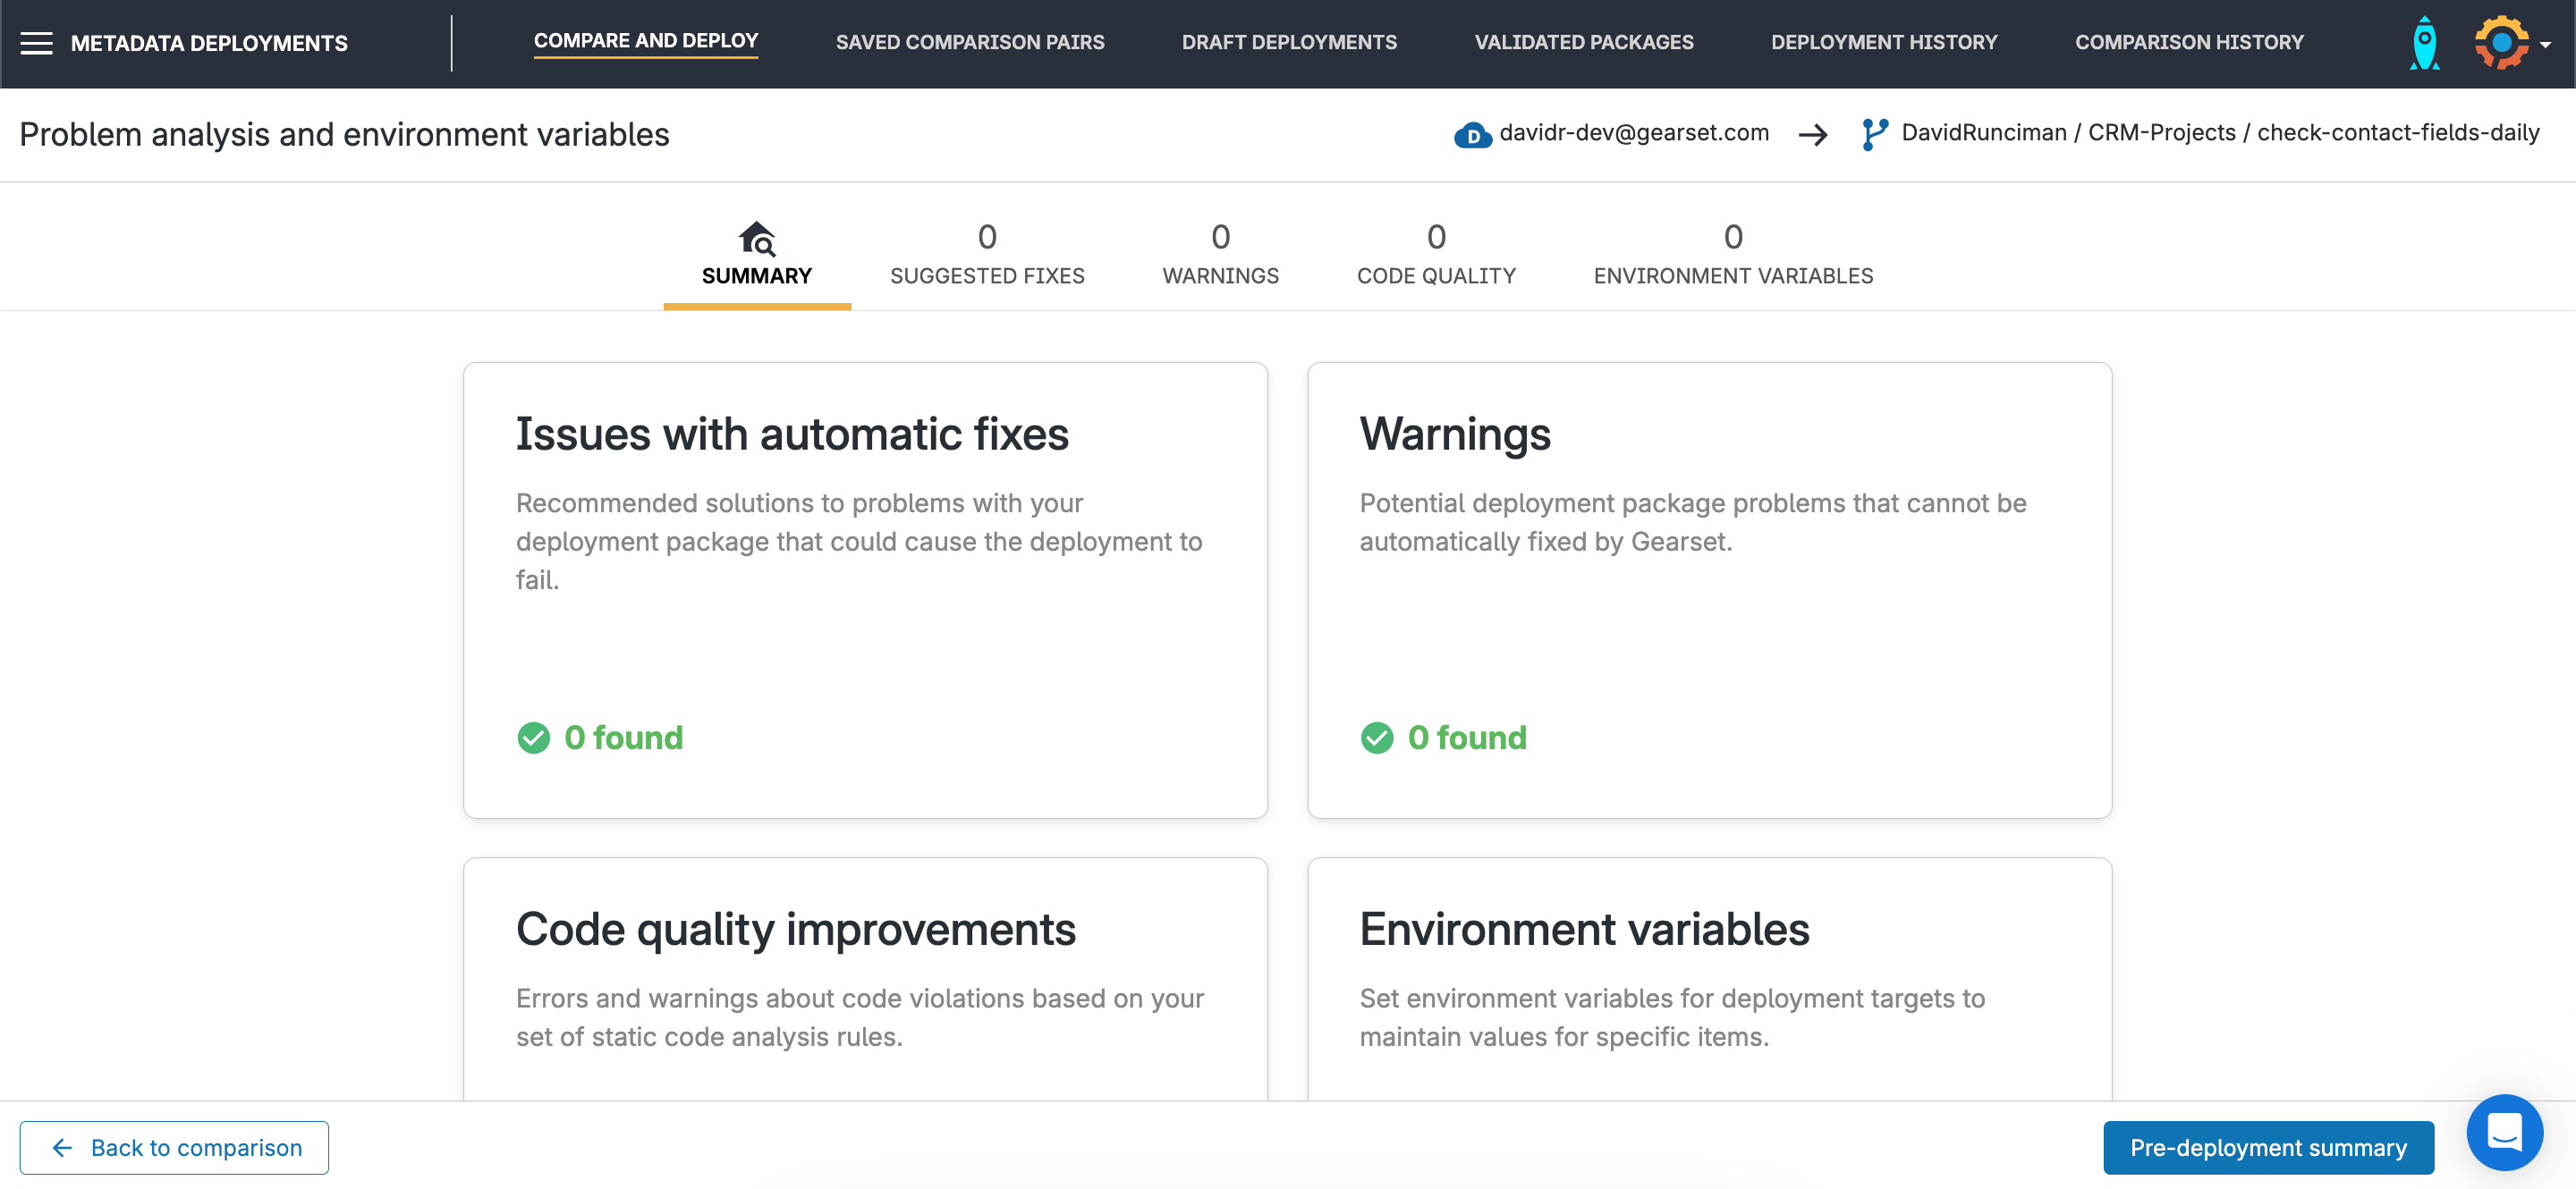
Task: Click the Summary house magnifier icon
Action: [x=756, y=240]
